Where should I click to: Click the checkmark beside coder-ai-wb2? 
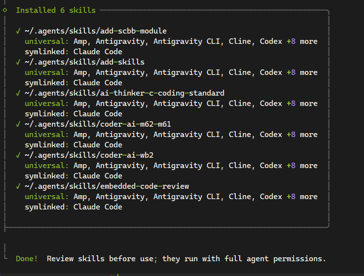pos(18,155)
